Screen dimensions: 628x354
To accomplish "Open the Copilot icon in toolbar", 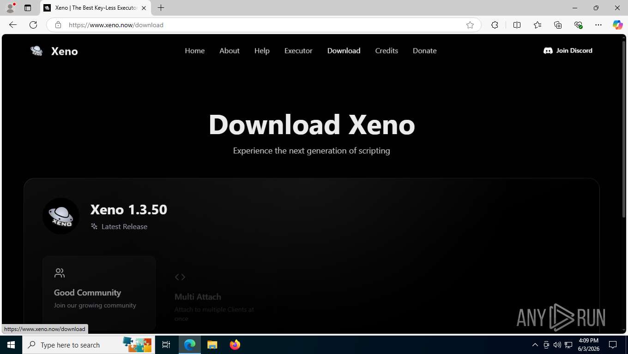I will (x=617, y=25).
